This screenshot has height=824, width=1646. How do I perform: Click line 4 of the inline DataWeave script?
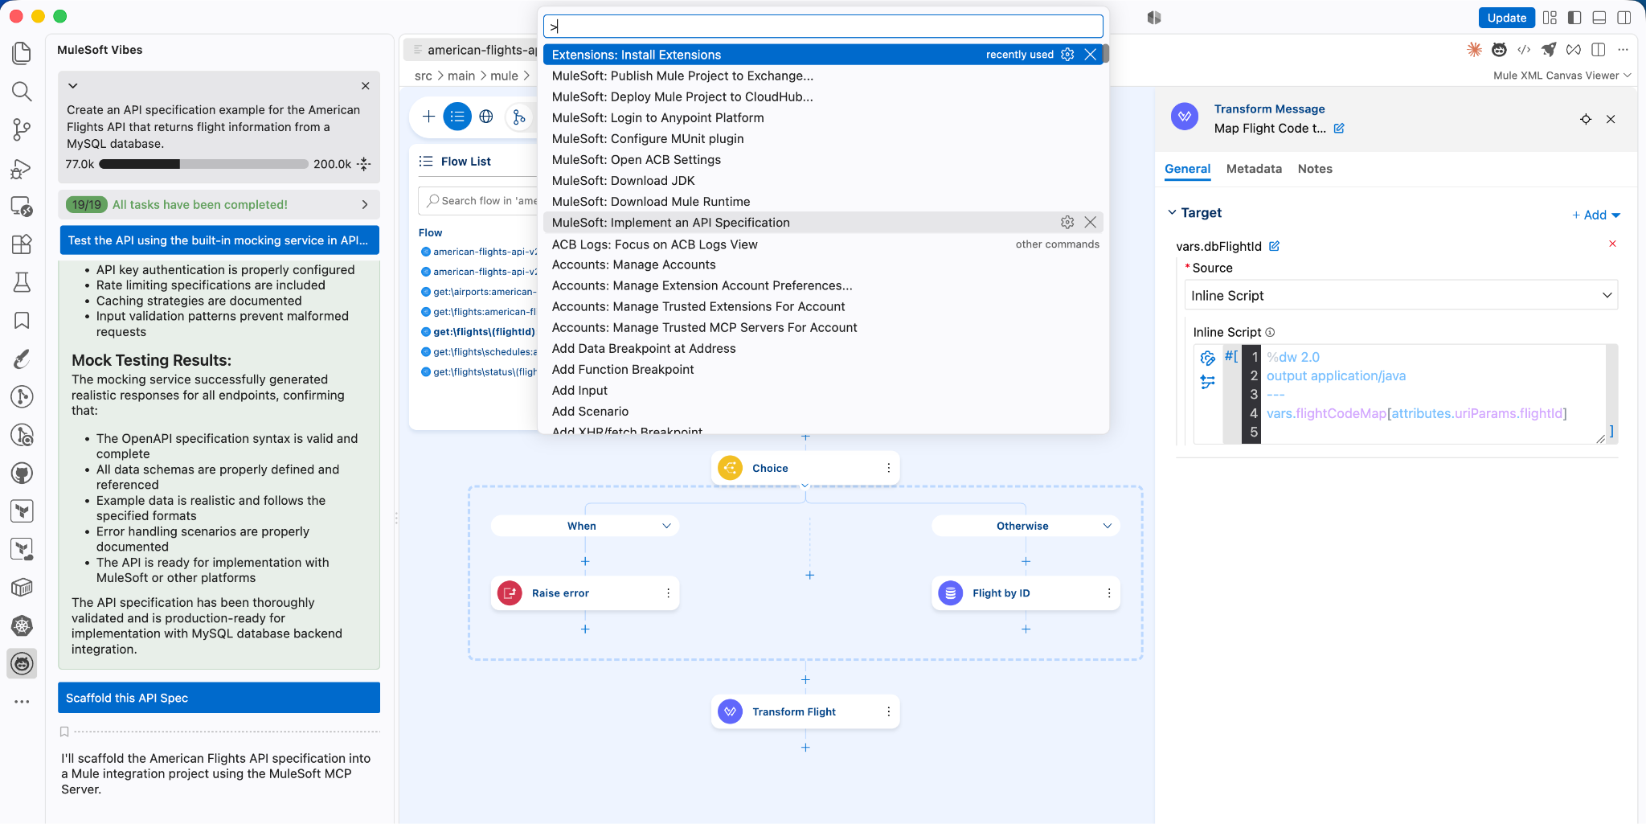(x=1416, y=413)
